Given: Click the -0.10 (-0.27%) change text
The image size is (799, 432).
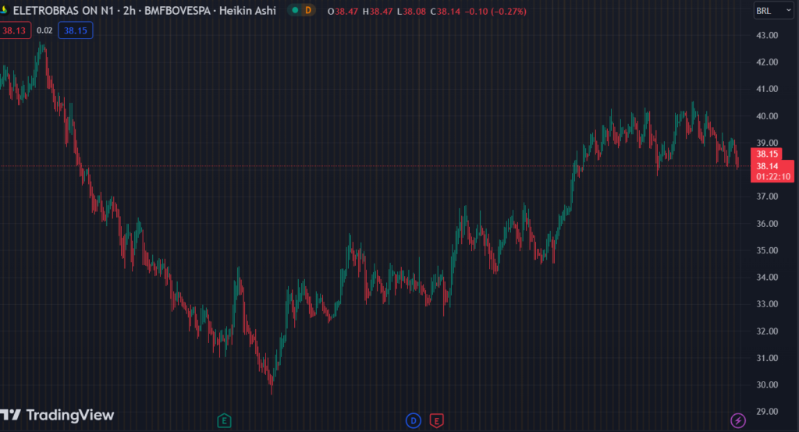Looking at the screenshot, I should coord(495,11).
